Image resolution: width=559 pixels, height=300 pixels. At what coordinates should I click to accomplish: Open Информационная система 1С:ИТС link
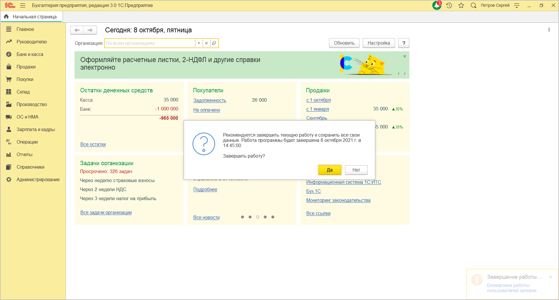click(x=344, y=182)
